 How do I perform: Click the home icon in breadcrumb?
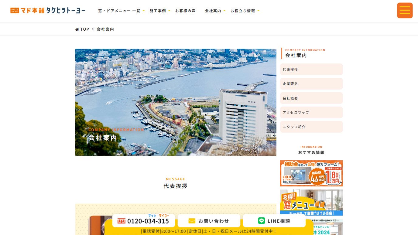(77, 29)
